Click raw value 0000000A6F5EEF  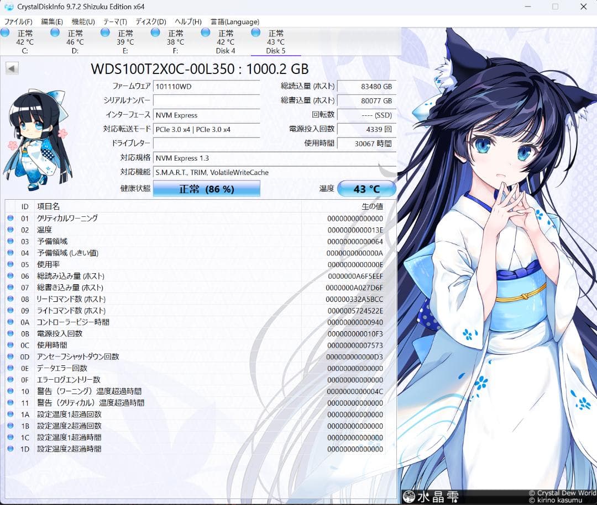click(355, 276)
